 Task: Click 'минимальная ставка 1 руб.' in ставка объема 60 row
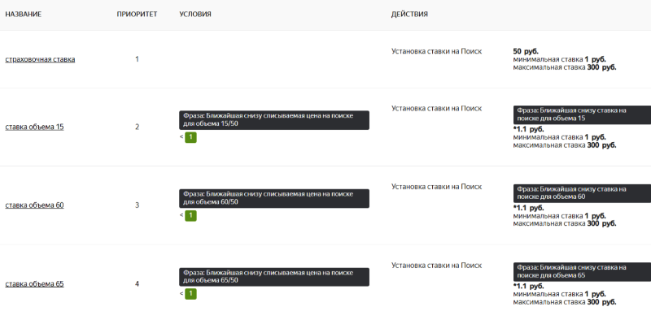click(560, 216)
